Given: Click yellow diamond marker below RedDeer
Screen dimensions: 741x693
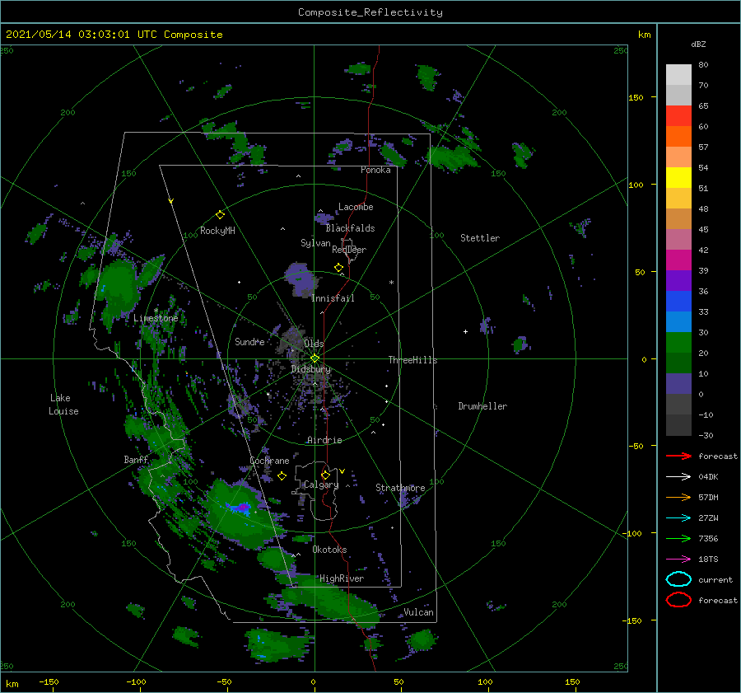Looking at the screenshot, I should click(338, 268).
